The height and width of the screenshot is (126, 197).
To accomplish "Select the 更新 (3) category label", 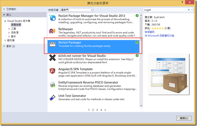I will [11, 46].
